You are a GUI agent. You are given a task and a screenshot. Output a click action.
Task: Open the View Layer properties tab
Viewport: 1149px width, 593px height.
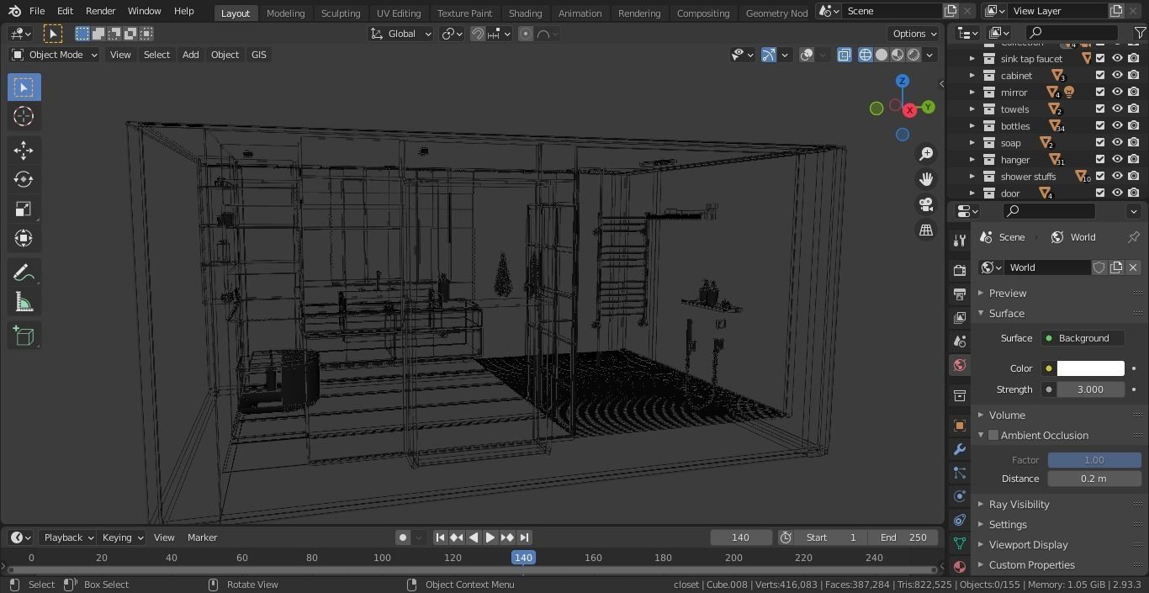pos(959,318)
